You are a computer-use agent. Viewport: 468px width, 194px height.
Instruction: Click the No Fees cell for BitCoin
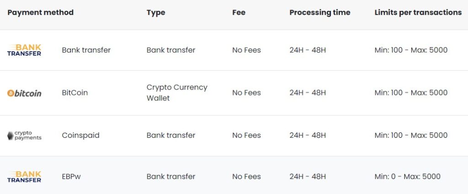point(246,93)
